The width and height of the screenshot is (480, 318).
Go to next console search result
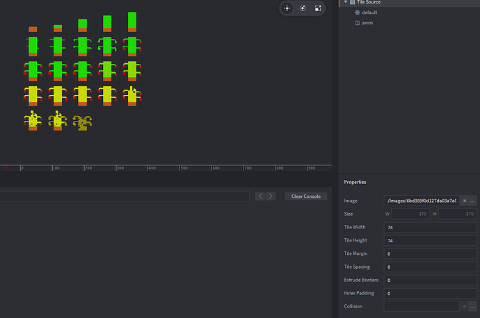coord(271,196)
